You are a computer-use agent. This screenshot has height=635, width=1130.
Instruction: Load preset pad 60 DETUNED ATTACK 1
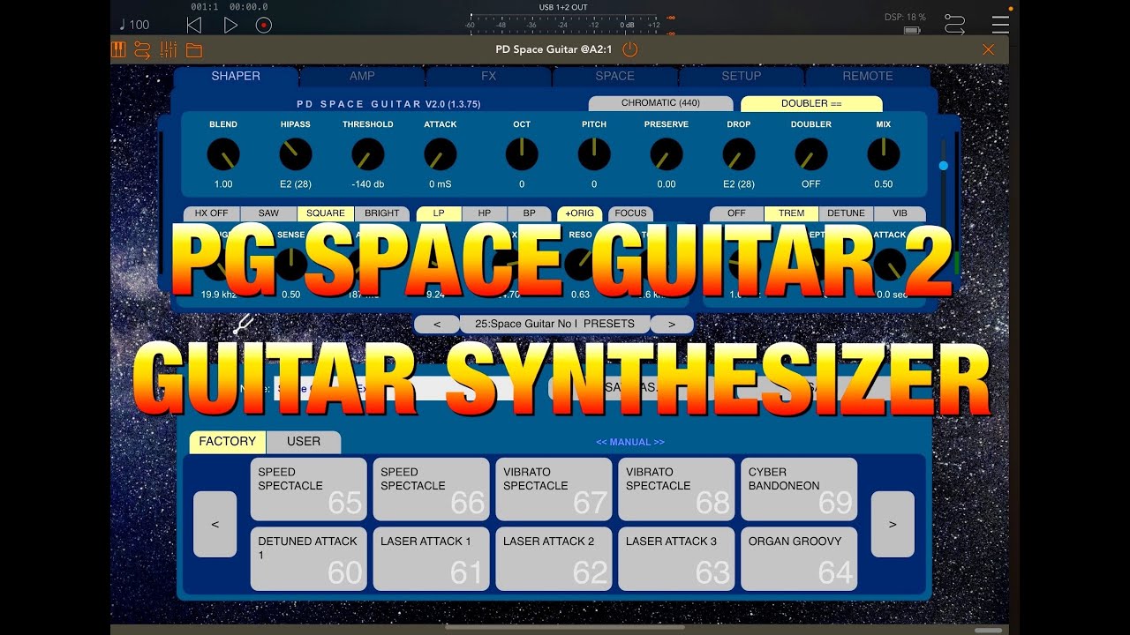tap(309, 558)
